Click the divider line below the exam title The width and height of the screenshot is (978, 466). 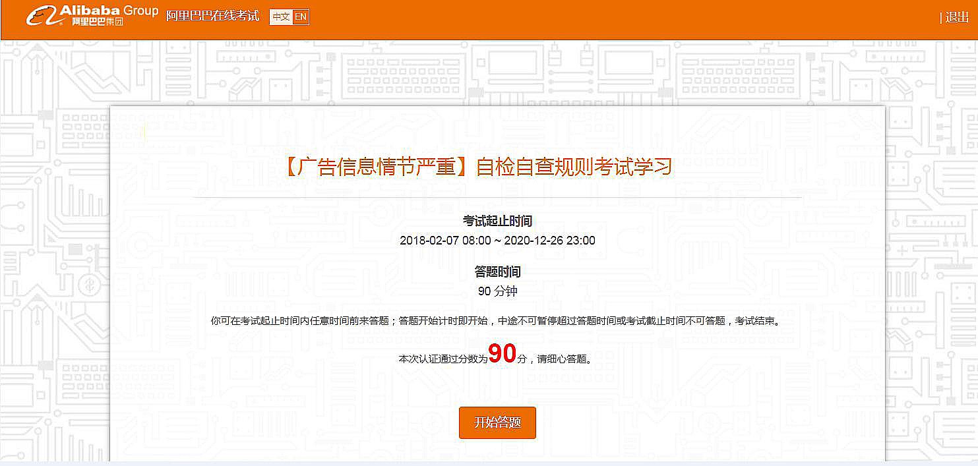tap(497, 197)
